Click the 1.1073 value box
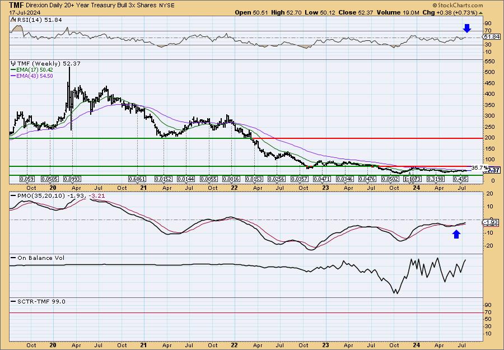 (x=413, y=179)
